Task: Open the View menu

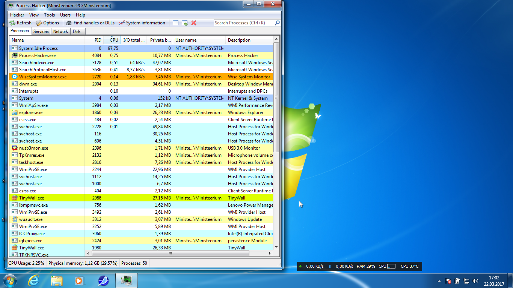Action: tap(34, 15)
